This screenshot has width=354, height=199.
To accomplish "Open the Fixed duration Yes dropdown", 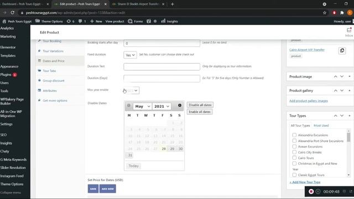I will (x=130, y=55).
